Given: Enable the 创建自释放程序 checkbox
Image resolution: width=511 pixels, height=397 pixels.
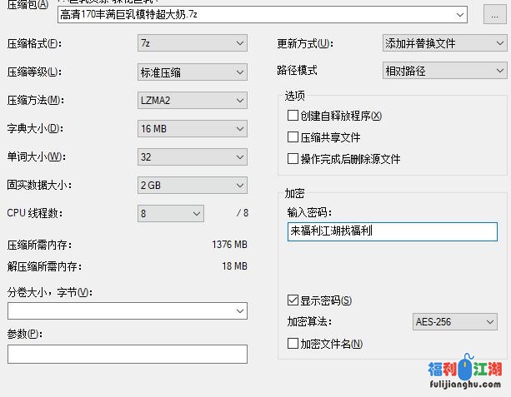Looking at the screenshot, I should coord(293,116).
